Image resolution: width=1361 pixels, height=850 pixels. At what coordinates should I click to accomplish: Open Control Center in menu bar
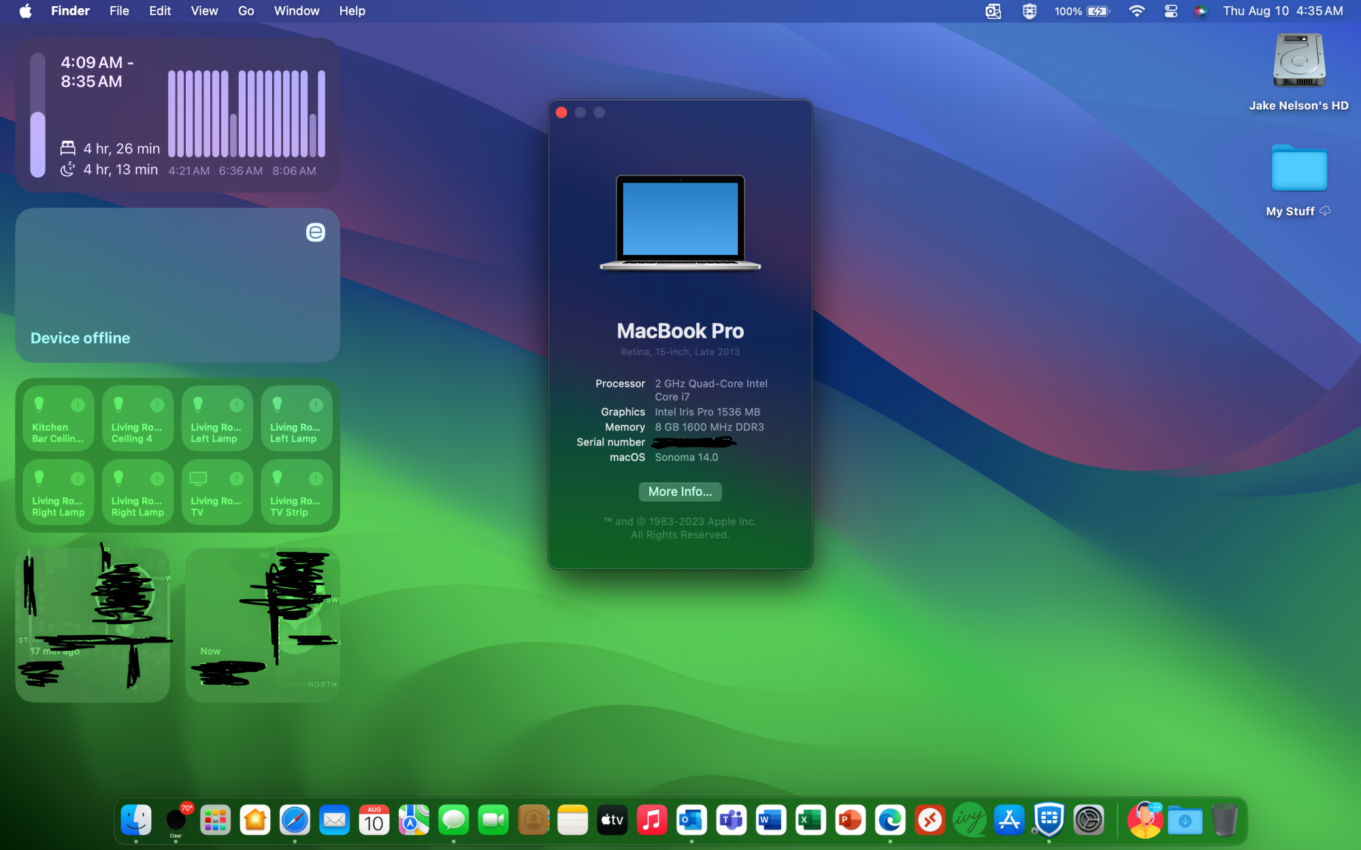pyautogui.click(x=1170, y=11)
